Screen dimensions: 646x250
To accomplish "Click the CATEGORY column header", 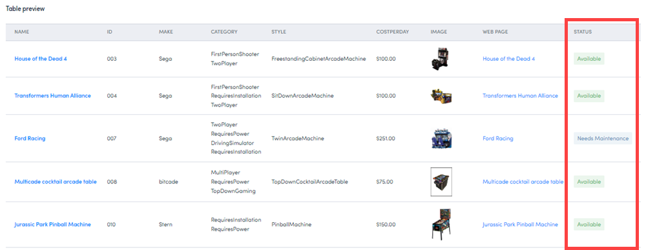I will tap(224, 32).
